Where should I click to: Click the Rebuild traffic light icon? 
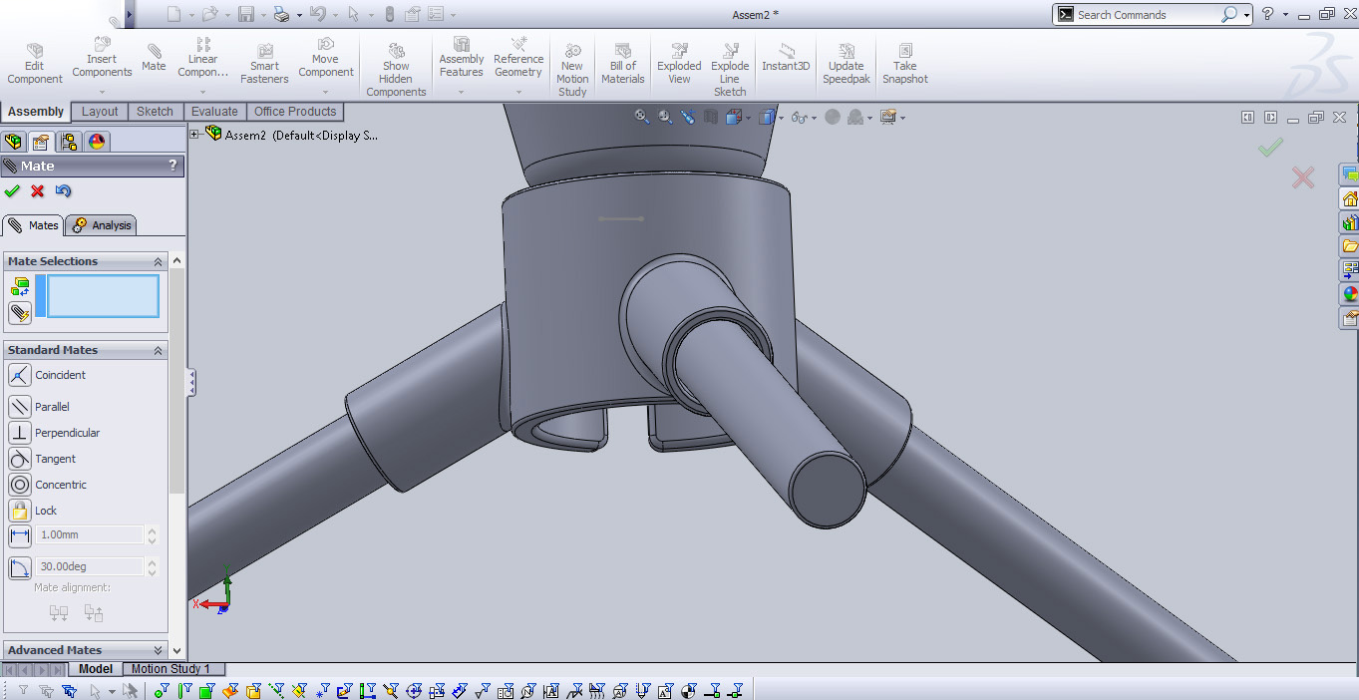coord(389,14)
